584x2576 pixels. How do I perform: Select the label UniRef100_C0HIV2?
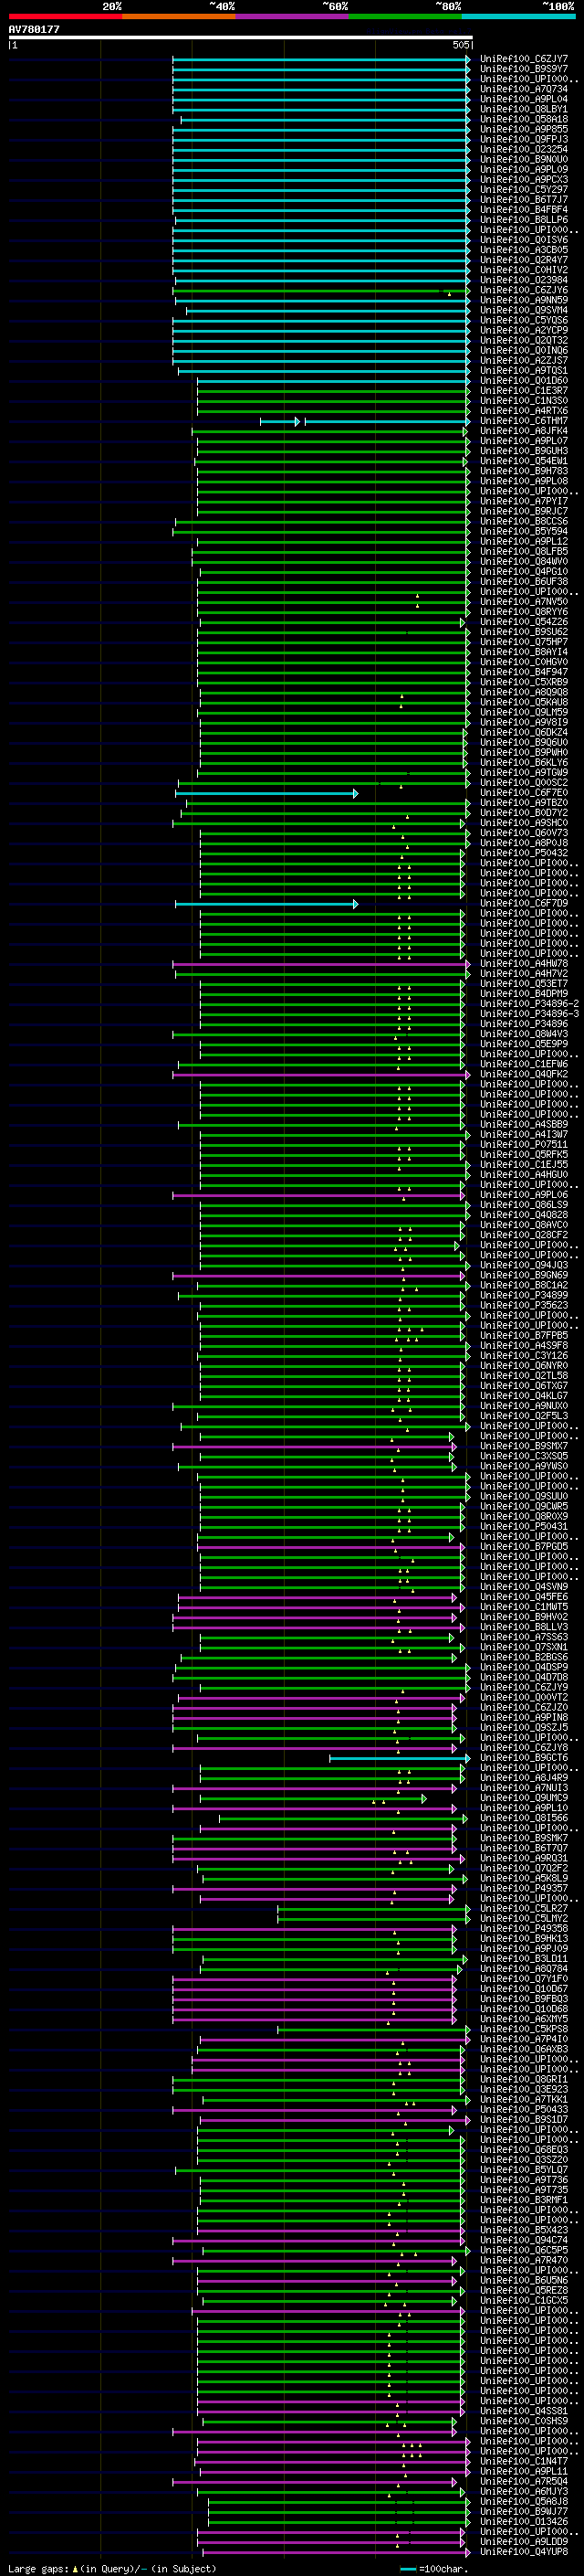point(524,270)
